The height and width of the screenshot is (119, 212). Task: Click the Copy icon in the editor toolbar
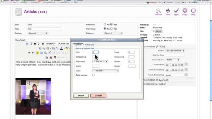click(44, 48)
